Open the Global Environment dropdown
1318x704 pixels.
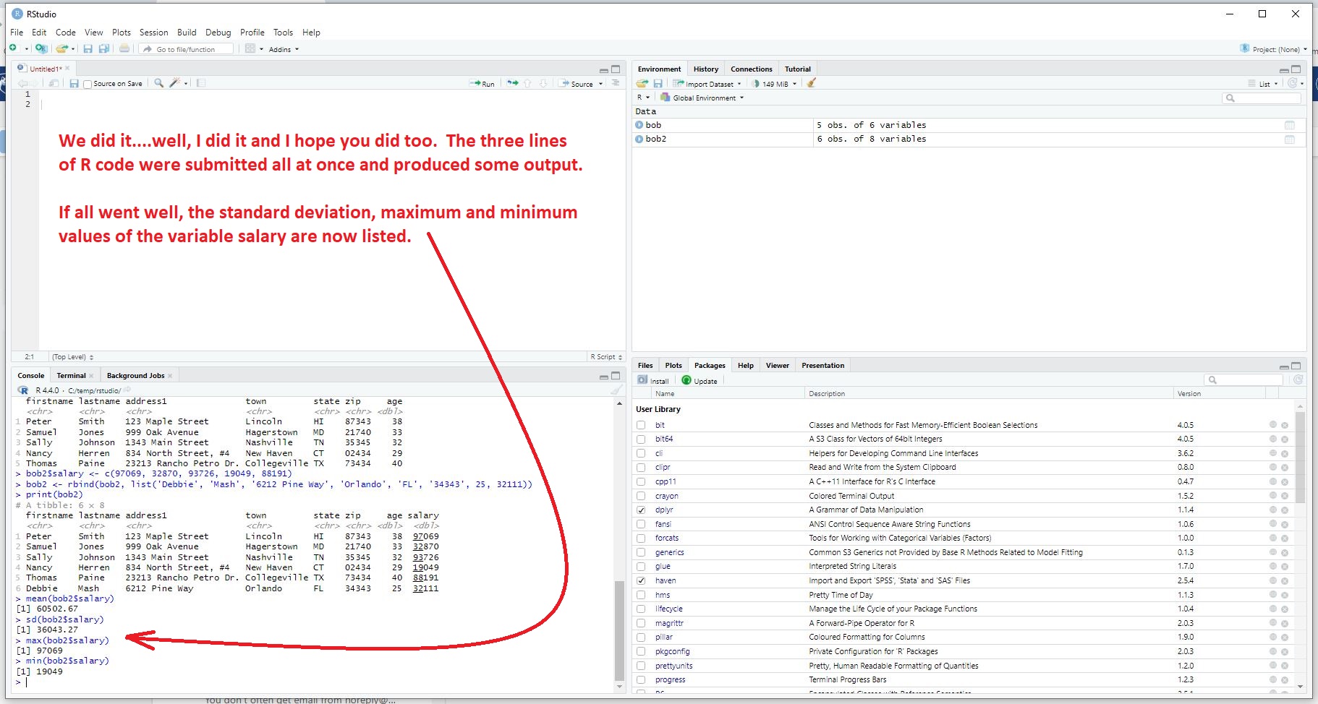(707, 98)
